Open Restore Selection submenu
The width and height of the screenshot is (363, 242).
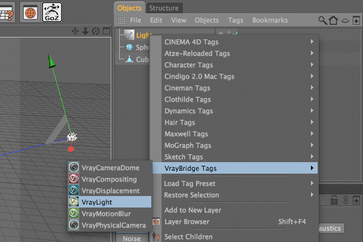click(x=235, y=195)
